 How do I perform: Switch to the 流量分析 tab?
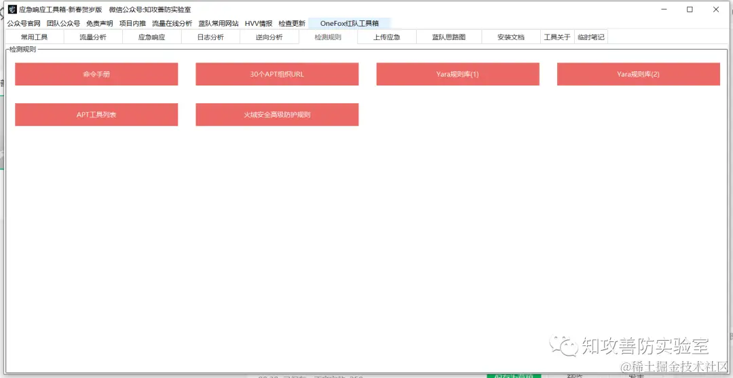coord(93,37)
